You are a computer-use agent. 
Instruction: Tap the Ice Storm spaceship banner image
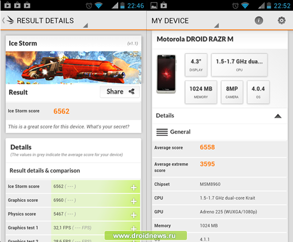pyautogui.click(x=73, y=68)
